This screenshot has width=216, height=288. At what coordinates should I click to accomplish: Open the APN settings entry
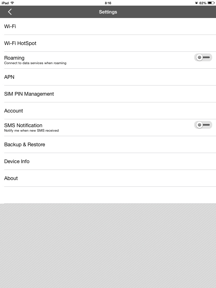(x=108, y=77)
